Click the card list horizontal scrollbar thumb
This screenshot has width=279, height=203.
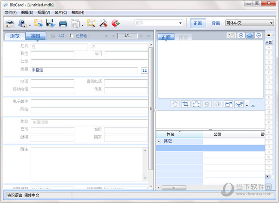pos(174,188)
